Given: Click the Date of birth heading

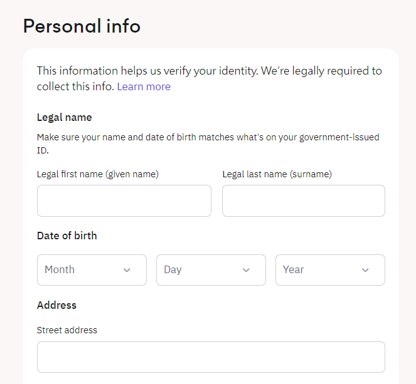Looking at the screenshot, I should [x=67, y=236].
